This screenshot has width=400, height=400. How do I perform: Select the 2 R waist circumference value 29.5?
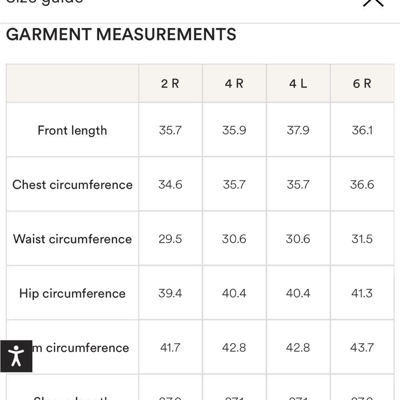click(x=170, y=239)
